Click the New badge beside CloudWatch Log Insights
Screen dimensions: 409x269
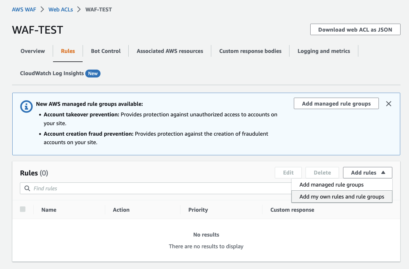point(93,73)
